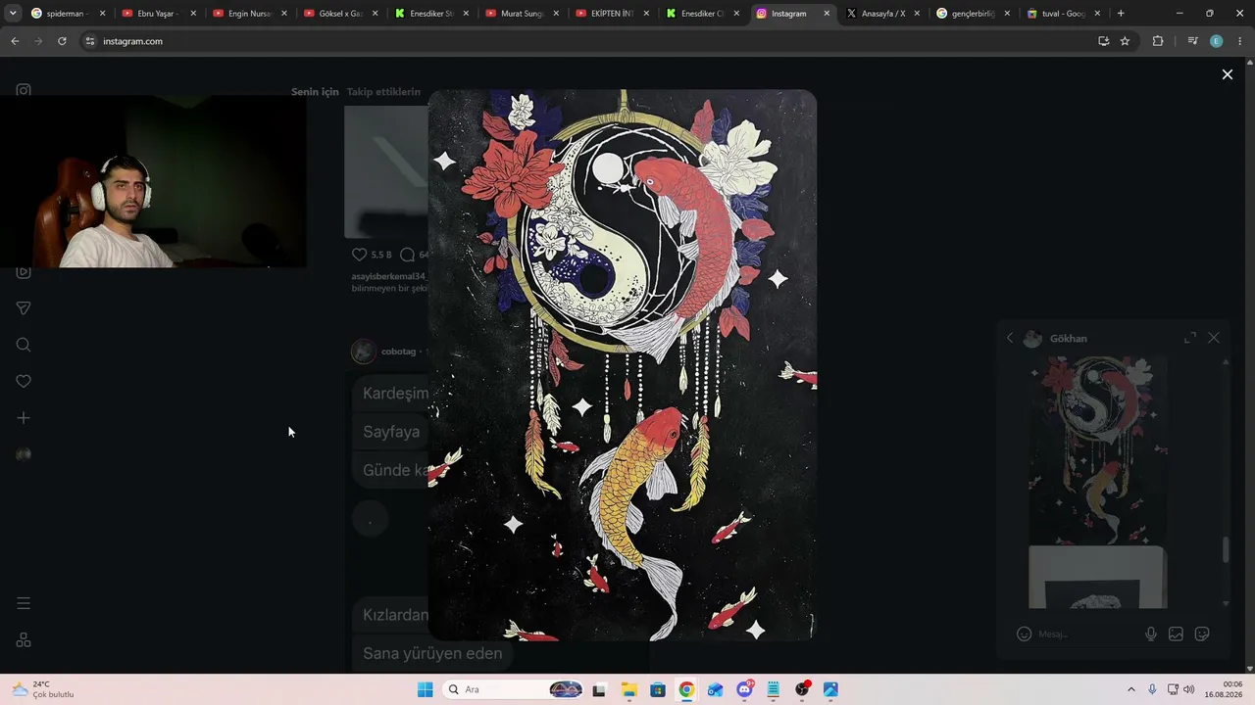
Task: Open the clock and date showing 00:06
Action: [1225, 689]
